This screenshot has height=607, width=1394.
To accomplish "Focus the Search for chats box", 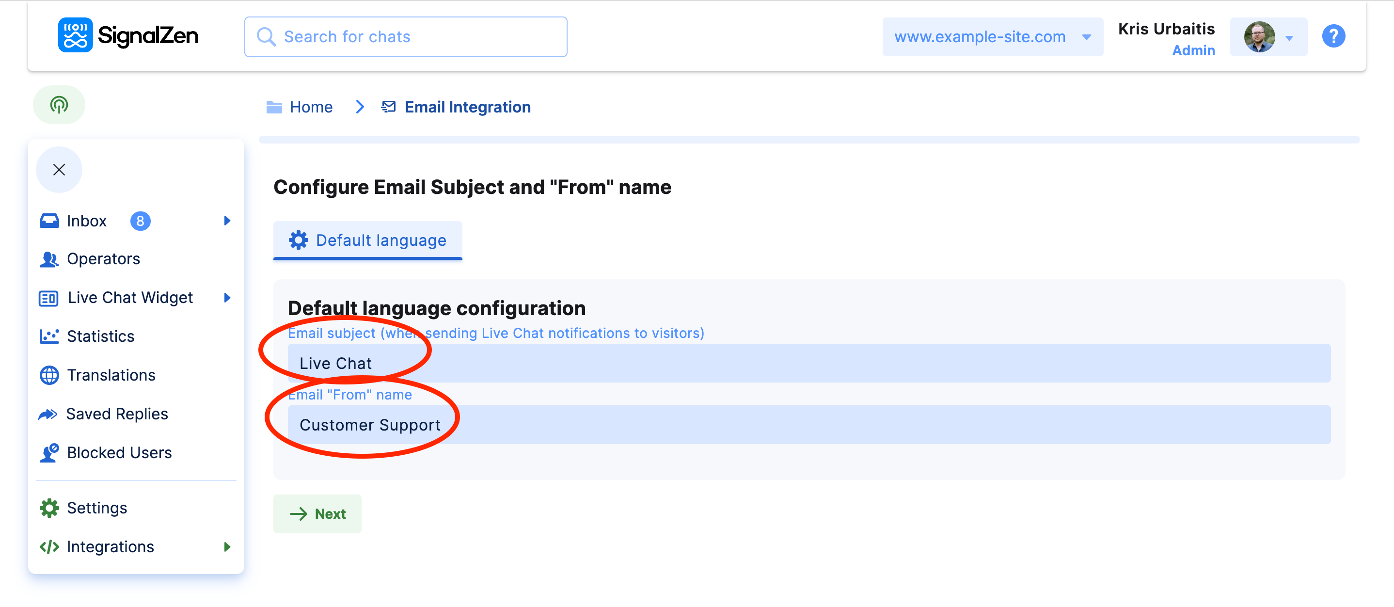I will click(x=406, y=37).
